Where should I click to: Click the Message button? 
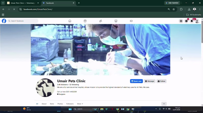pyautogui.click(x=150, y=81)
